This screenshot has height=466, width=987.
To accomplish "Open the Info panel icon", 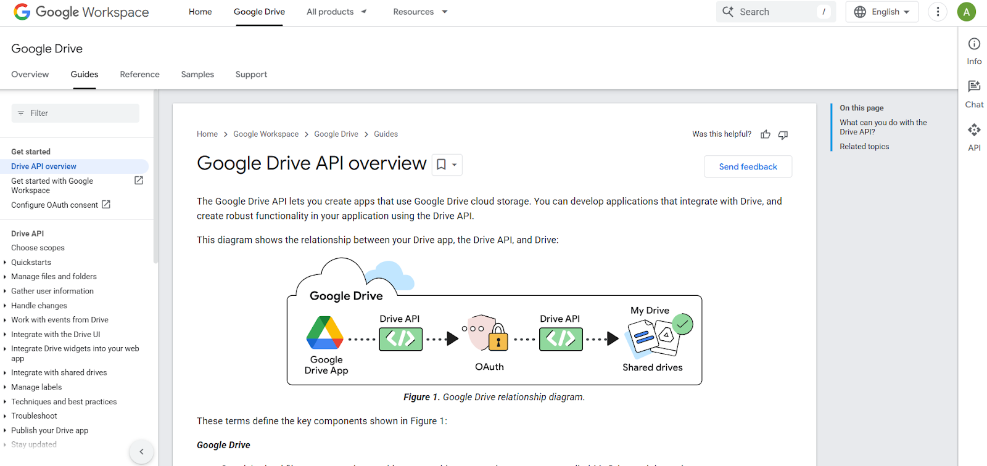I will [x=974, y=44].
